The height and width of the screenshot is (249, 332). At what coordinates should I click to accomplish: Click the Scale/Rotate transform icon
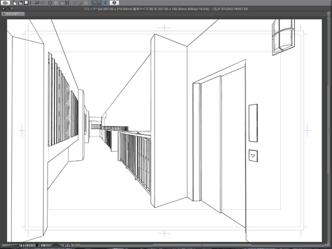coord(67,3)
